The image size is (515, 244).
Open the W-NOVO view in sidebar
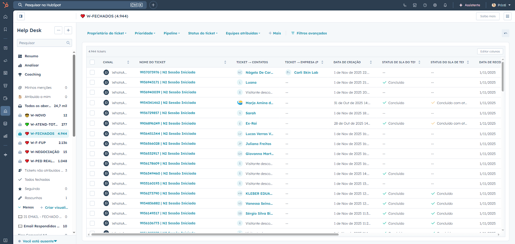tap(38, 115)
